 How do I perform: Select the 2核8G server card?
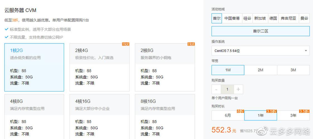coord(165,67)
